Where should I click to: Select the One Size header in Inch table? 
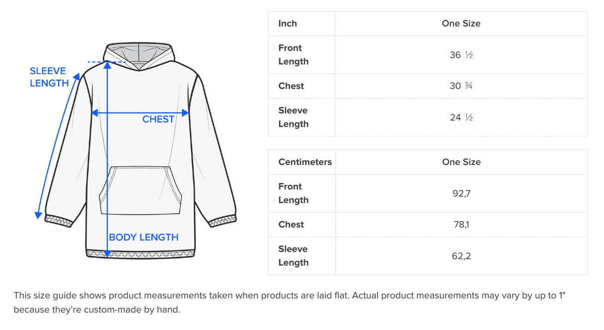tap(461, 24)
